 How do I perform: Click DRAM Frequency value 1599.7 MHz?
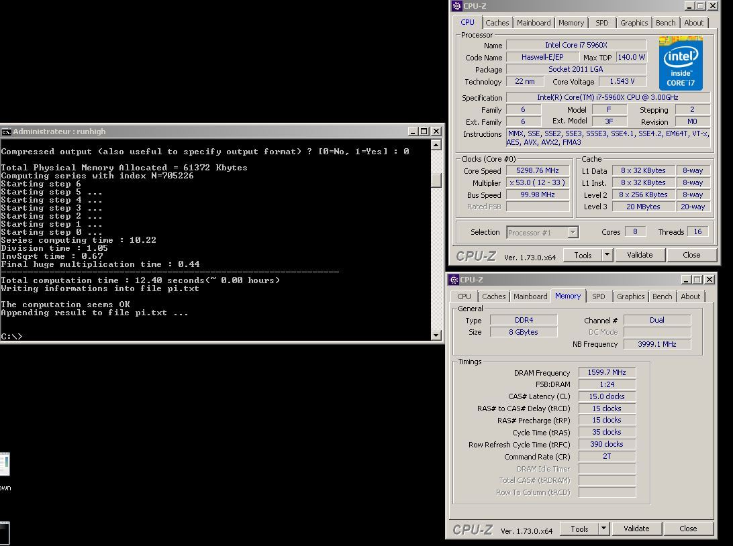607,372
